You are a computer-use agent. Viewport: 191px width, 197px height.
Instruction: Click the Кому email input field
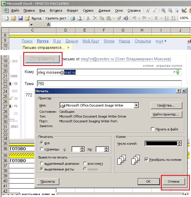click(109, 72)
